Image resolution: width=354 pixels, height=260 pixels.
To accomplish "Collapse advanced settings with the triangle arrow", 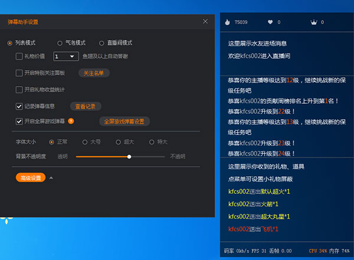I will click(x=51, y=177).
